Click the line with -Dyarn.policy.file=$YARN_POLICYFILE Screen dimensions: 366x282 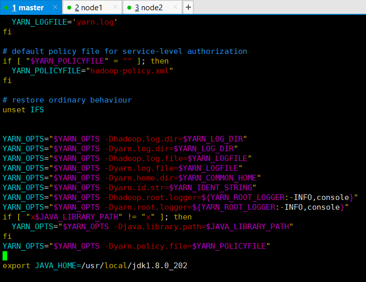pos(137,246)
